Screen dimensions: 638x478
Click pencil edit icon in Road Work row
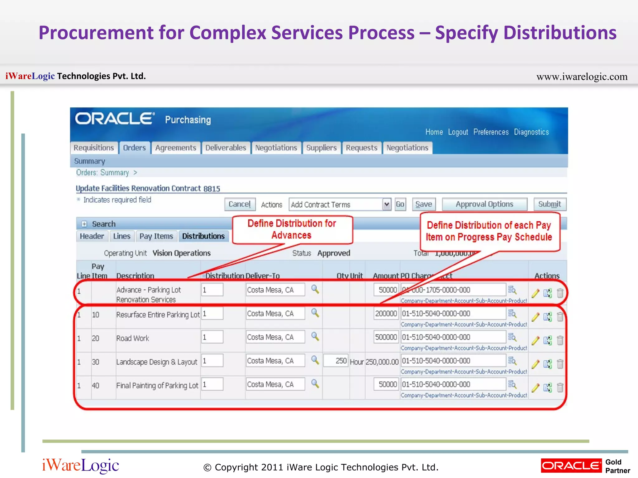pos(536,340)
